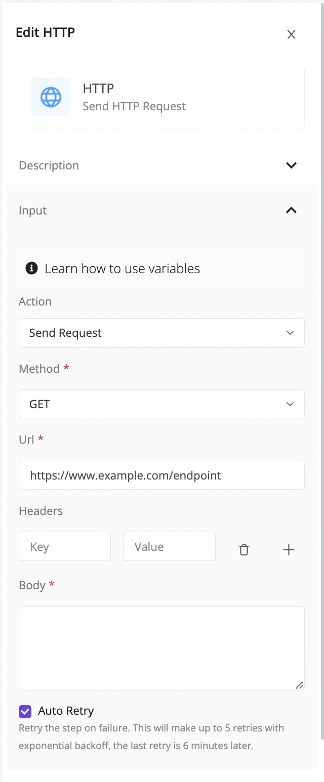Focus the Url input field
Image resolution: width=324 pixels, height=782 pixels.
[161, 475]
